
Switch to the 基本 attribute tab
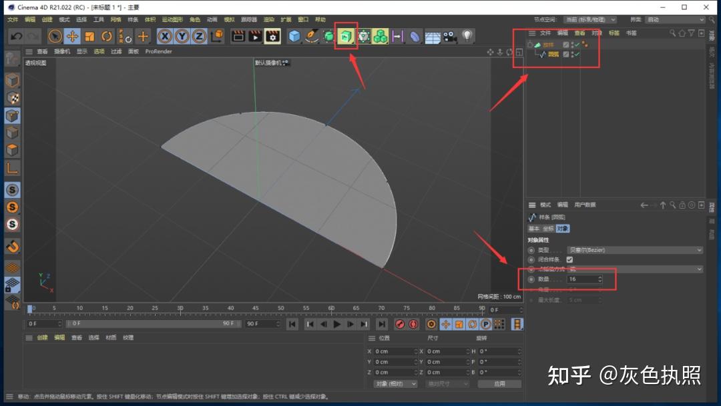click(x=534, y=228)
